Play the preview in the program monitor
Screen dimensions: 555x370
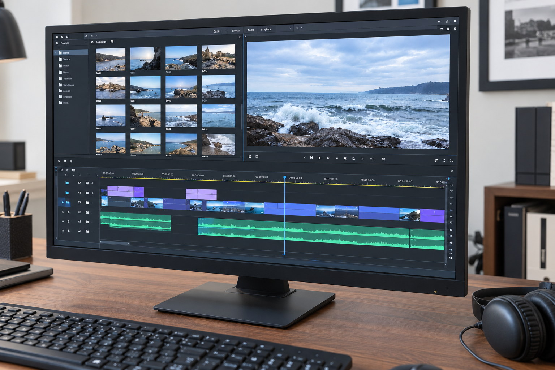click(x=320, y=158)
